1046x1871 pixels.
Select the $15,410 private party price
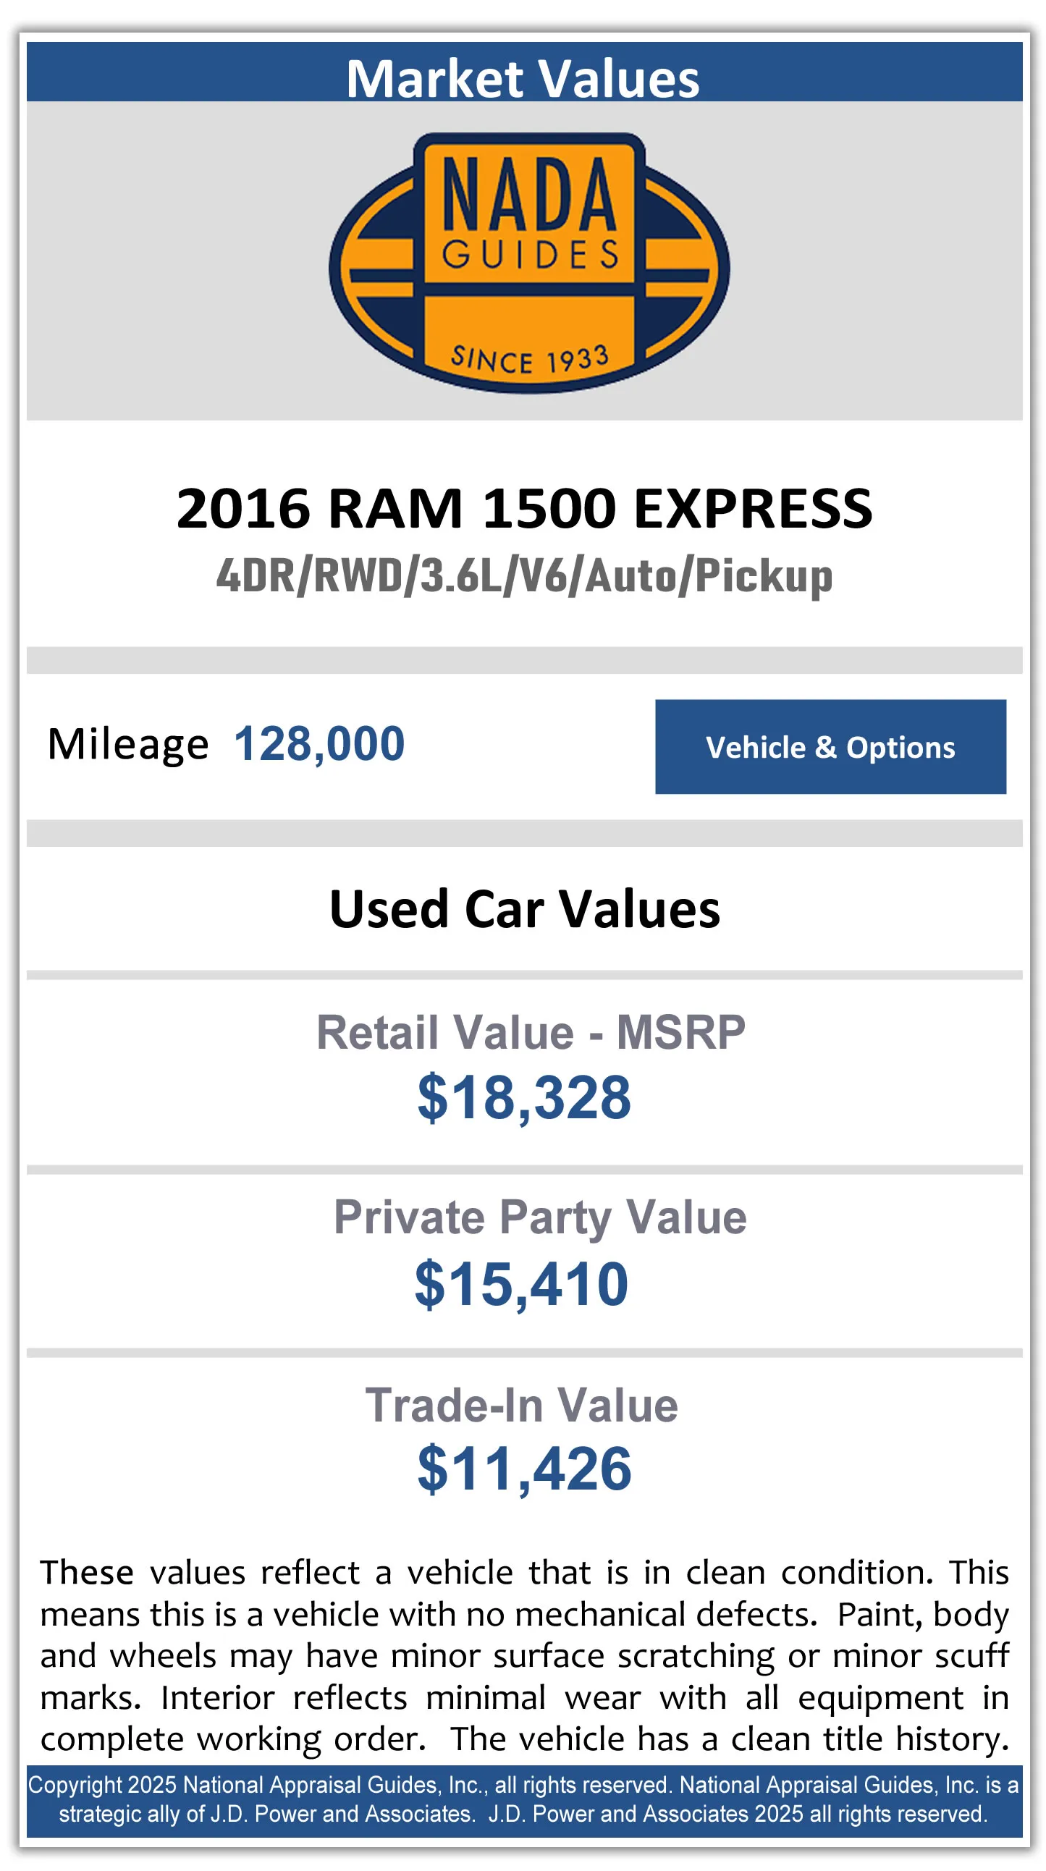coord(521,1284)
